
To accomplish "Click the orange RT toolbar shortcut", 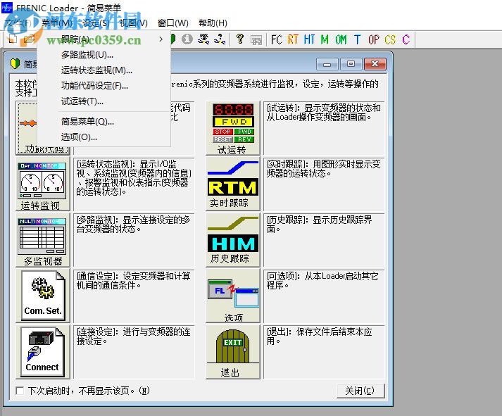I will point(293,39).
